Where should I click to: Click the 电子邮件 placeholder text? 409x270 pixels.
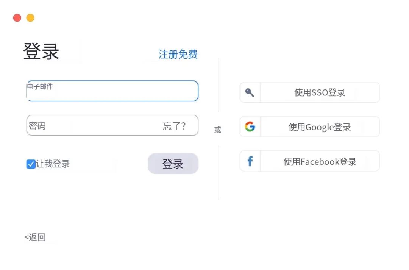(x=40, y=86)
